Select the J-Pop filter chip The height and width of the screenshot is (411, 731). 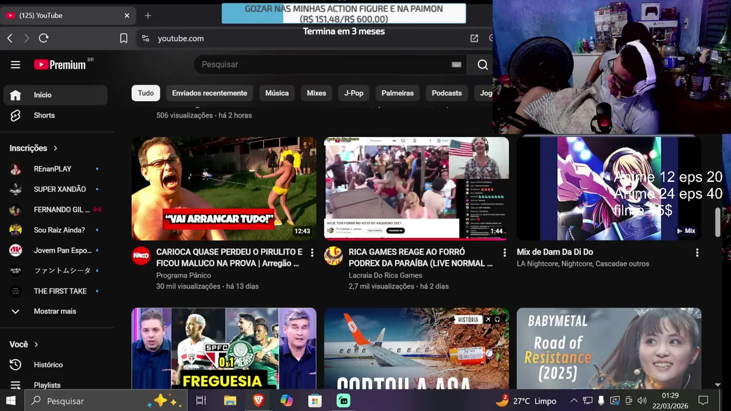(354, 93)
